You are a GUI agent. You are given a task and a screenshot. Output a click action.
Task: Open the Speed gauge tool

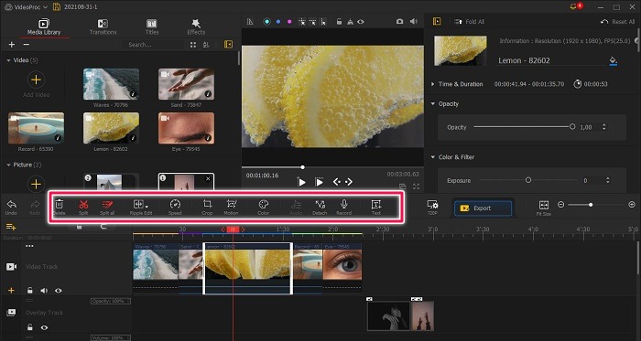[175, 207]
